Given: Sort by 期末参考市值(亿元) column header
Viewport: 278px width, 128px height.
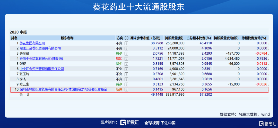Looking at the screenshot, I should pos(145,38).
